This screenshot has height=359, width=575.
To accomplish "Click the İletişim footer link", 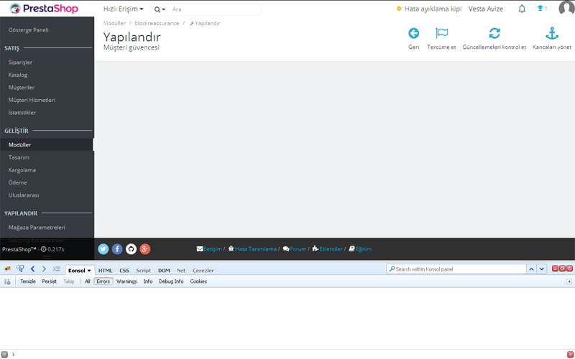I will (209, 249).
